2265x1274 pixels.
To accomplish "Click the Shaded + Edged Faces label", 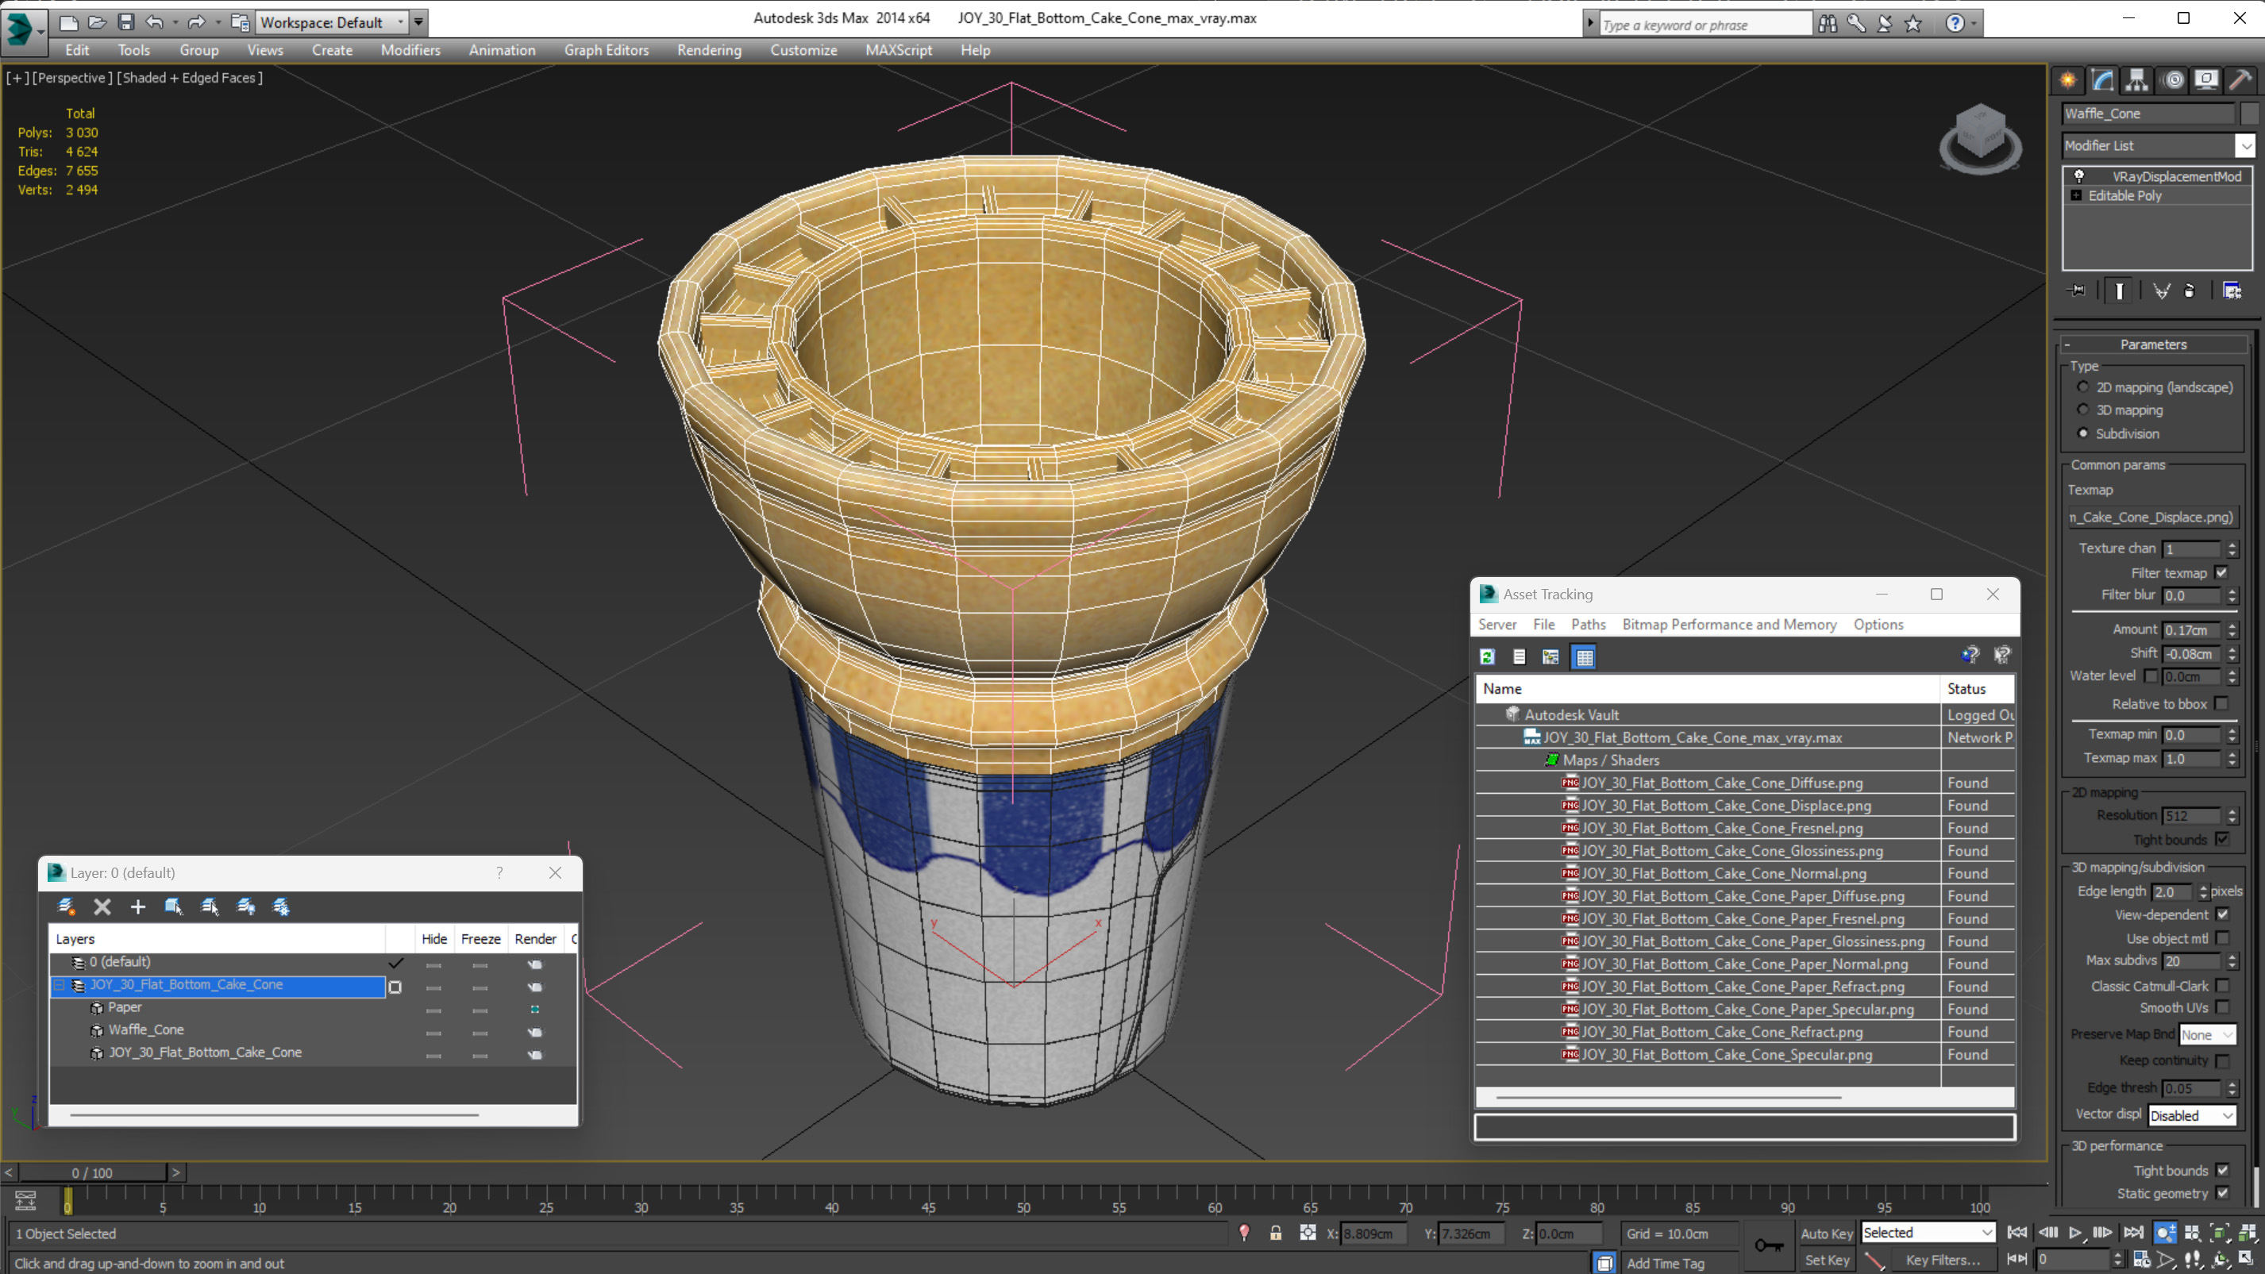I will [189, 77].
